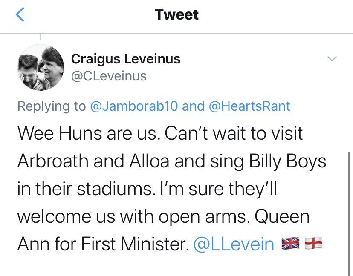Click the Tweet header title

pyautogui.click(x=177, y=14)
